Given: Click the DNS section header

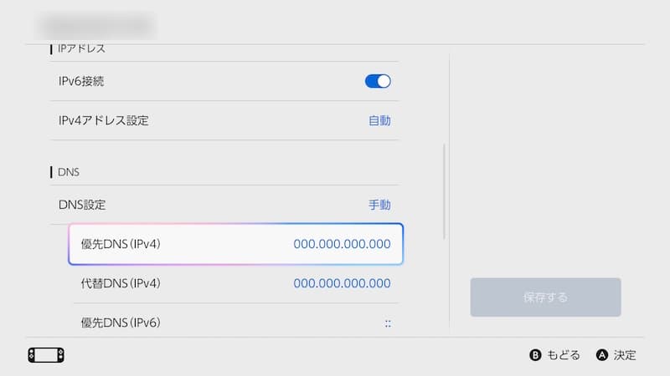Looking at the screenshot, I should (x=69, y=171).
